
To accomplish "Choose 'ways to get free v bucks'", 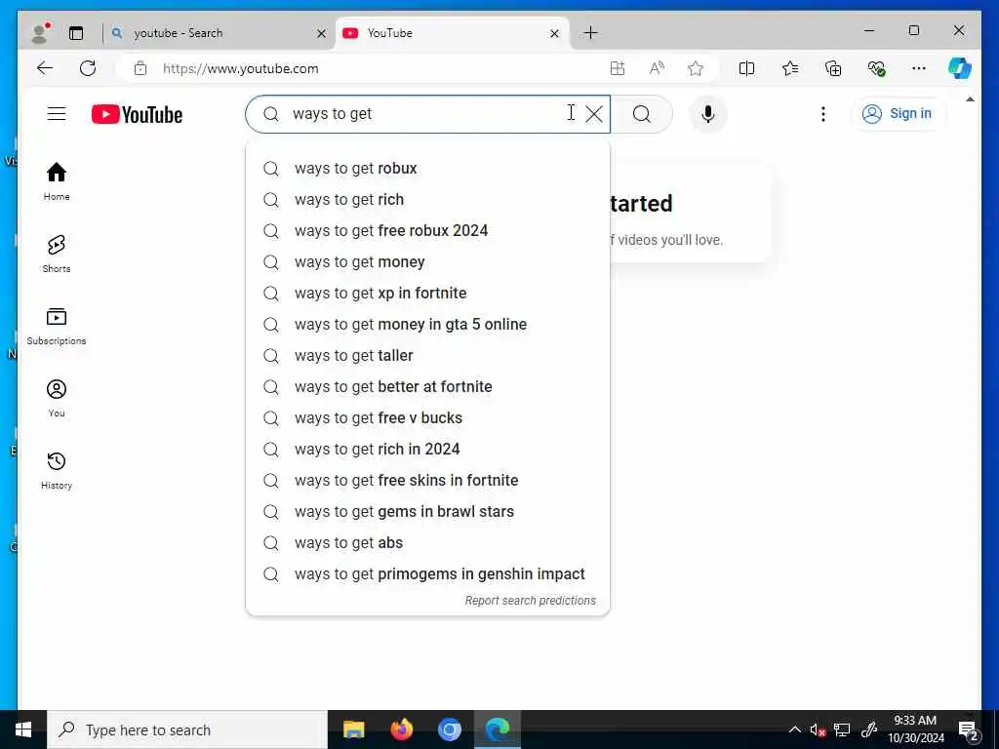I will (427, 417).
